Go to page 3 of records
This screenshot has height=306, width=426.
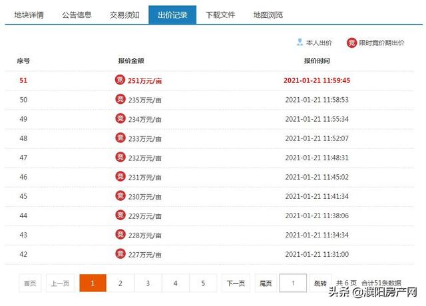[148, 283]
